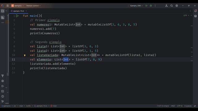Open the Run tool window icon
Screen dimensions: 198x111
pos(2,86)
